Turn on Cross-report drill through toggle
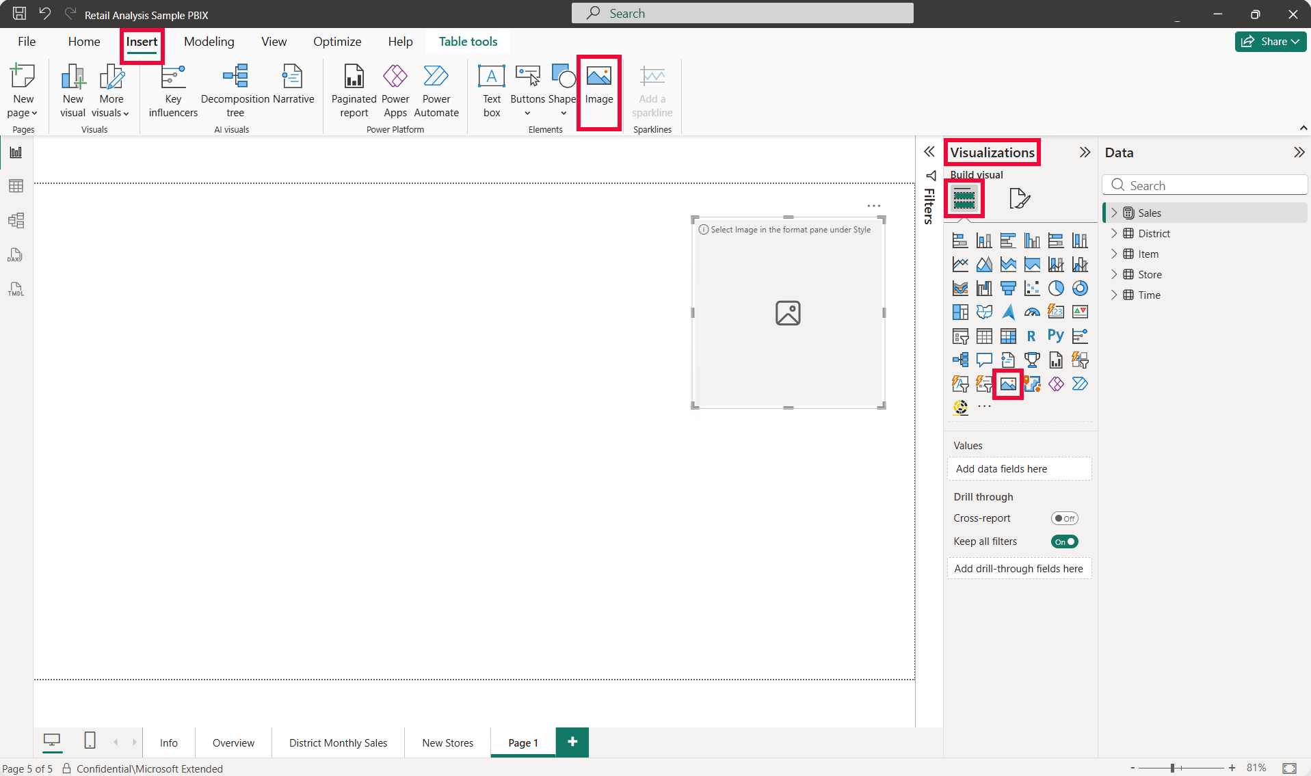This screenshot has height=776, width=1311. tap(1064, 518)
